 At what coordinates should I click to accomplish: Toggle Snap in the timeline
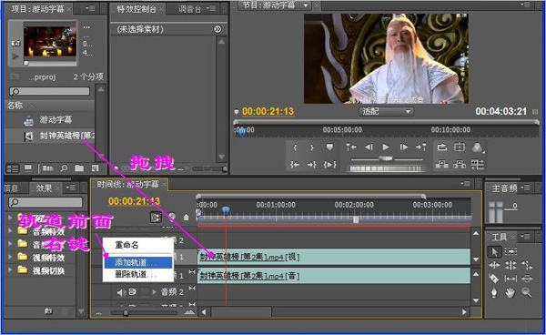(x=156, y=218)
